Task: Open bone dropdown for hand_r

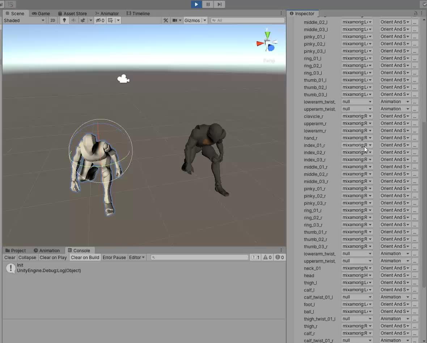Action: click(x=357, y=138)
